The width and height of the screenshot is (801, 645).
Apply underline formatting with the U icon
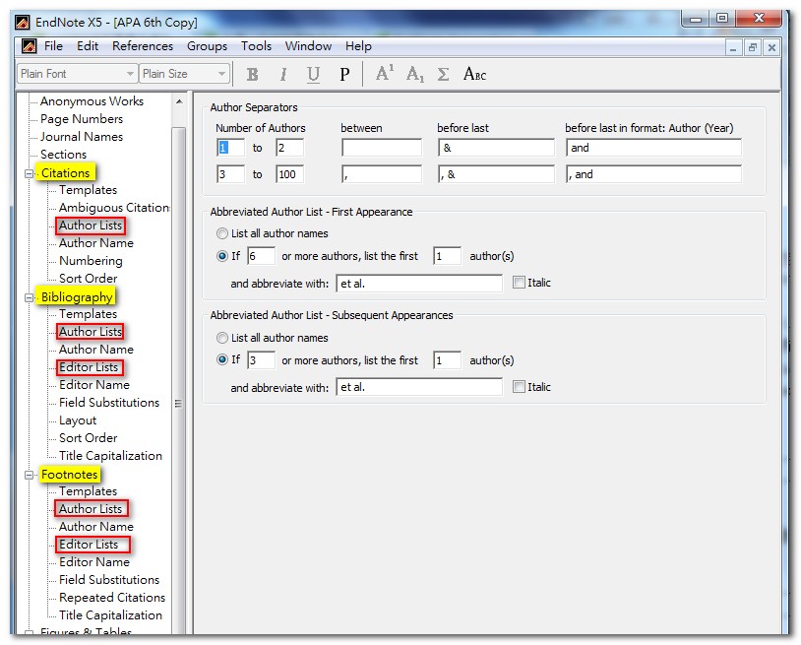click(x=313, y=74)
